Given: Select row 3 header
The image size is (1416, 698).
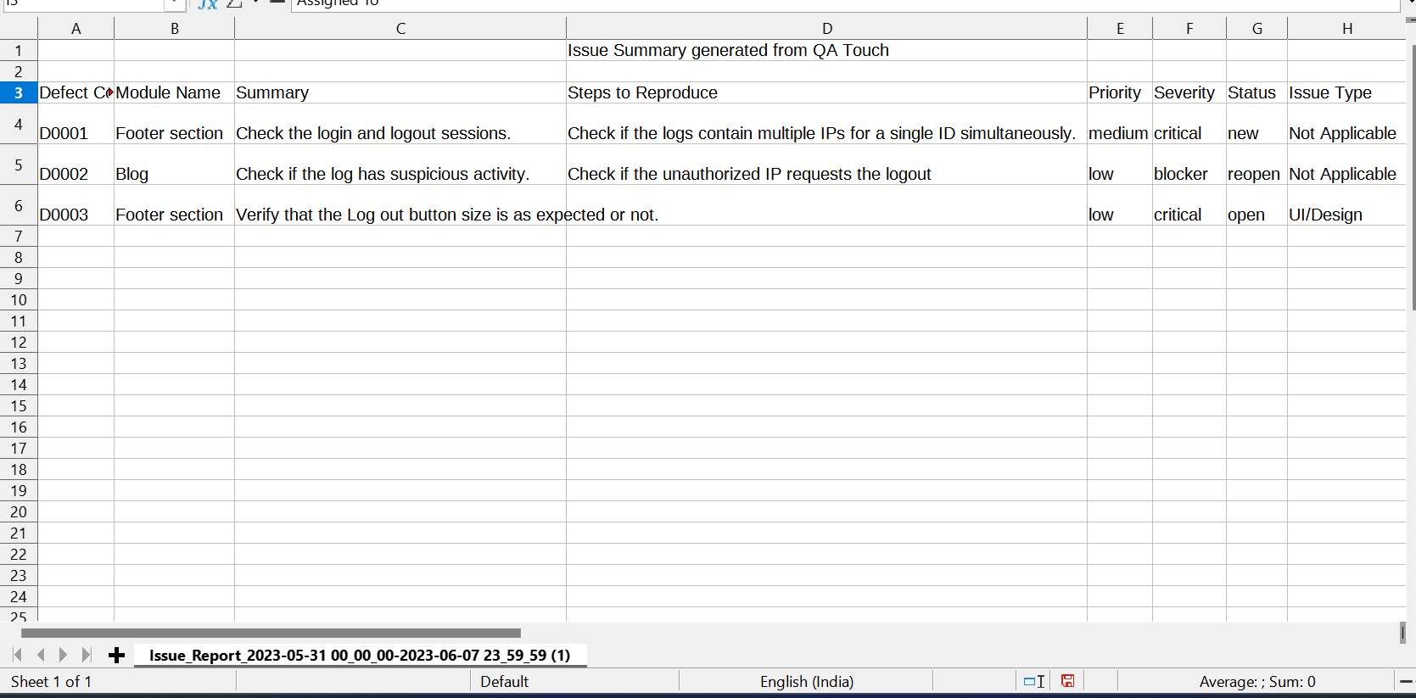Looking at the screenshot, I should coord(19,92).
